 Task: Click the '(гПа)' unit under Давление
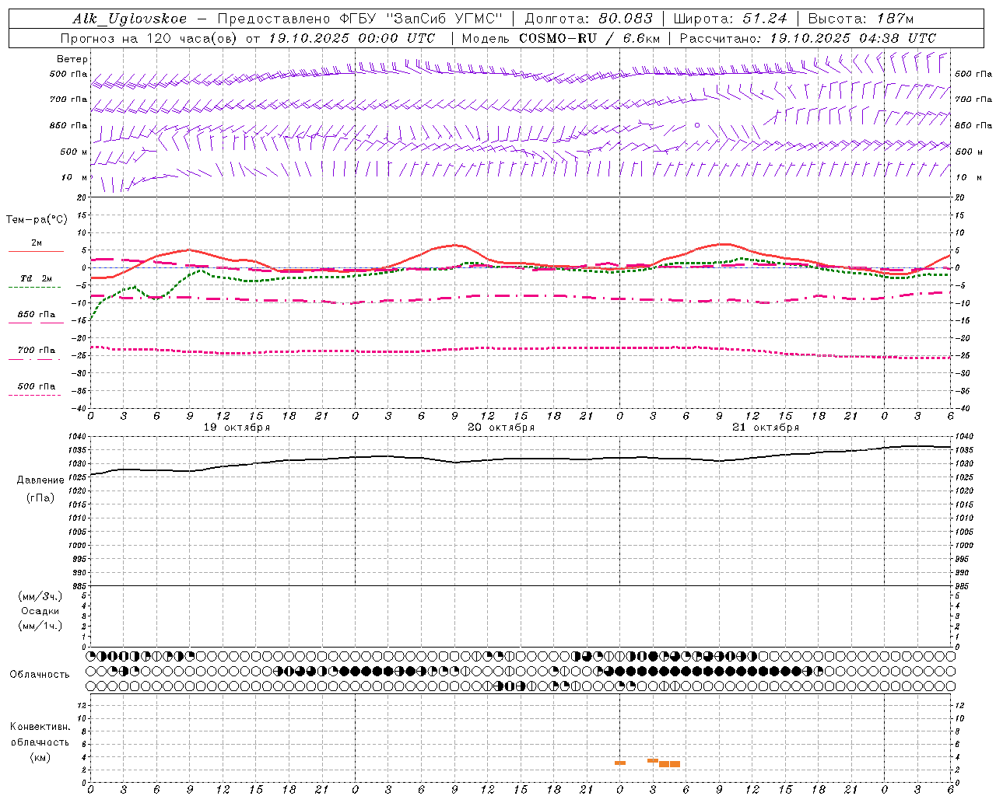tap(40, 498)
